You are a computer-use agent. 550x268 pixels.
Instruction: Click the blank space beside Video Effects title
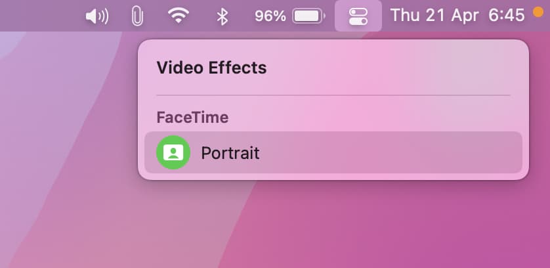pos(389,68)
